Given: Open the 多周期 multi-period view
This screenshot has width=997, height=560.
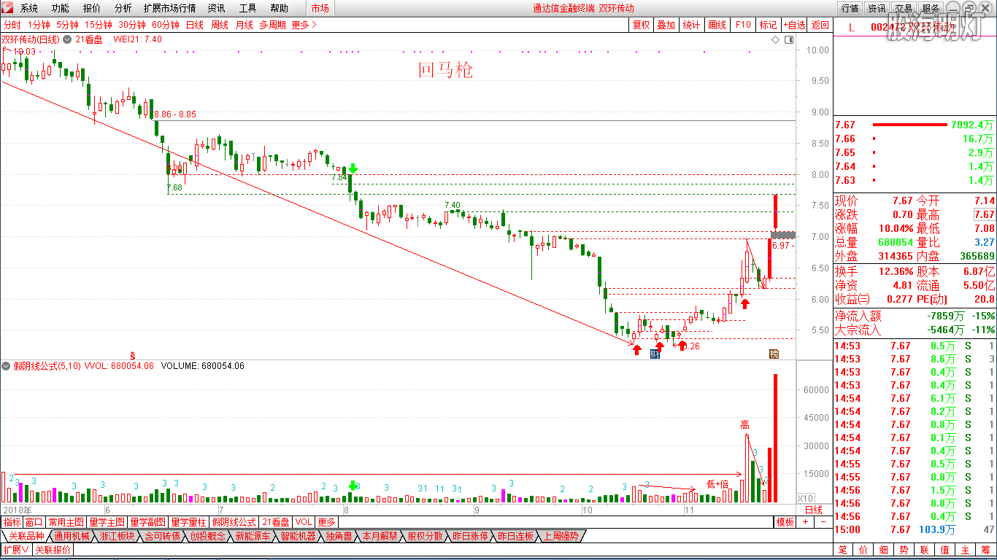Looking at the screenshot, I should coord(272,25).
